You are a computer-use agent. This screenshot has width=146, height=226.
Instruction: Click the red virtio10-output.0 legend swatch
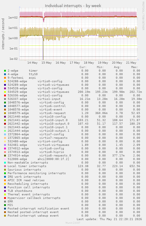pos(5,124)
